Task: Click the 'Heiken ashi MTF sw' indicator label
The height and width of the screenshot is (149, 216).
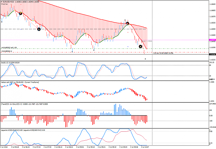Action: coord(8,82)
